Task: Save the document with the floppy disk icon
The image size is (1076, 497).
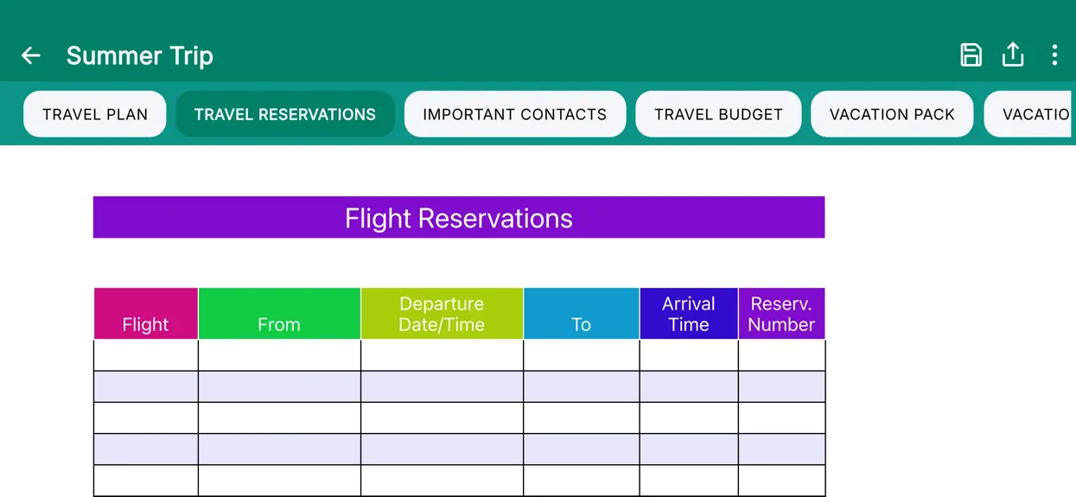Action: coord(971,55)
